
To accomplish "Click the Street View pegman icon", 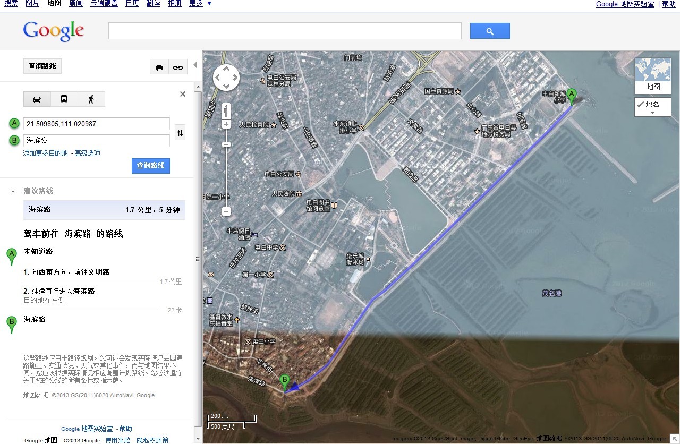I will (226, 111).
